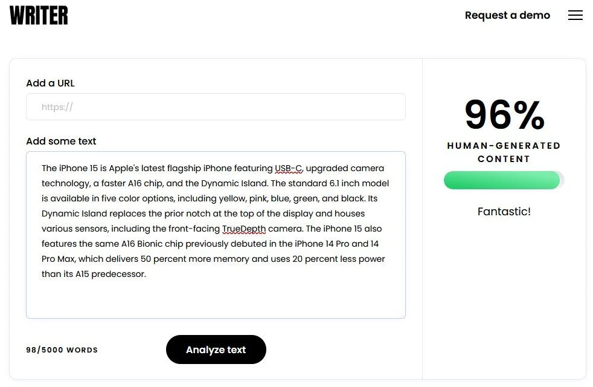Click the underlined word USB-C
593x387 pixels.
(288, 168)
